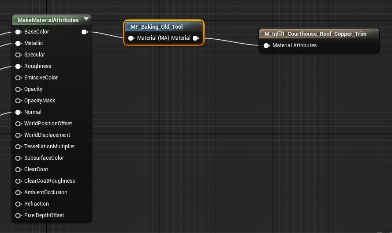Select the WorldPositionOffset input pin

pos(18,124)
